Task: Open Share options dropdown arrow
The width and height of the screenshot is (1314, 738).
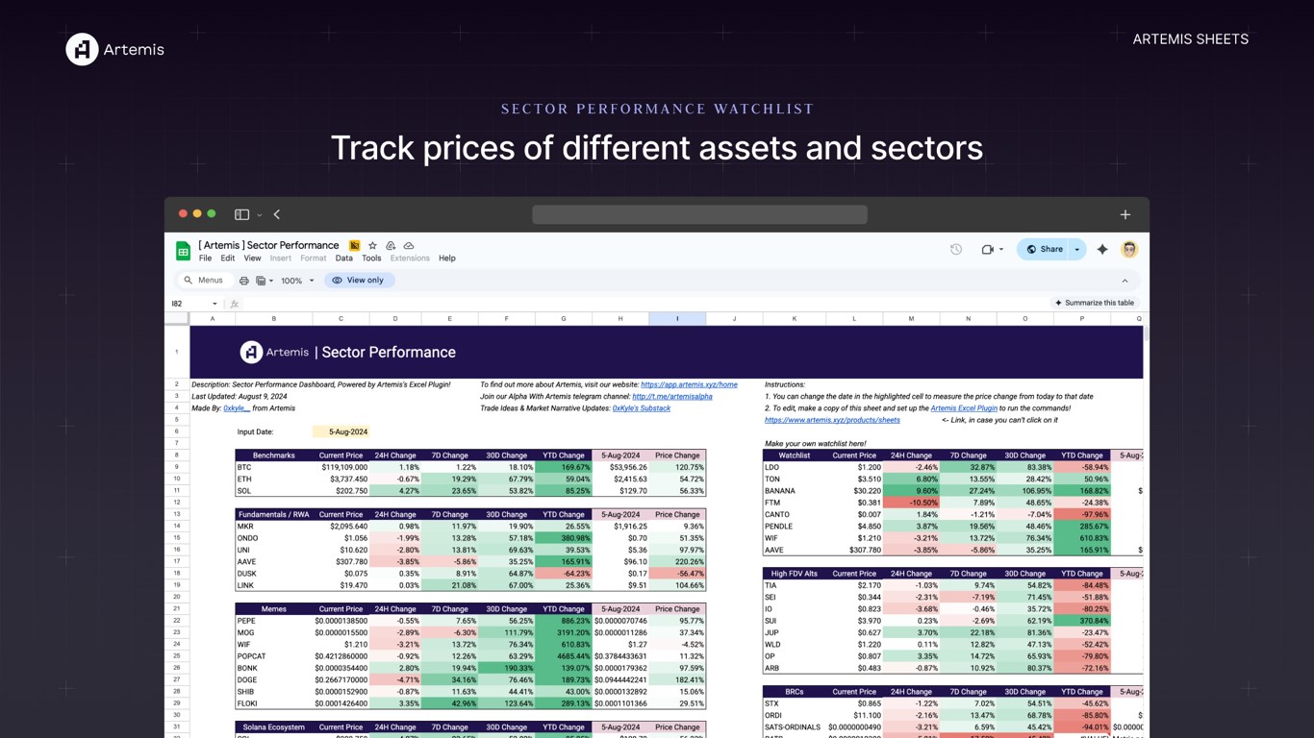Action: pyautogui.click(x=1077, y=249)
